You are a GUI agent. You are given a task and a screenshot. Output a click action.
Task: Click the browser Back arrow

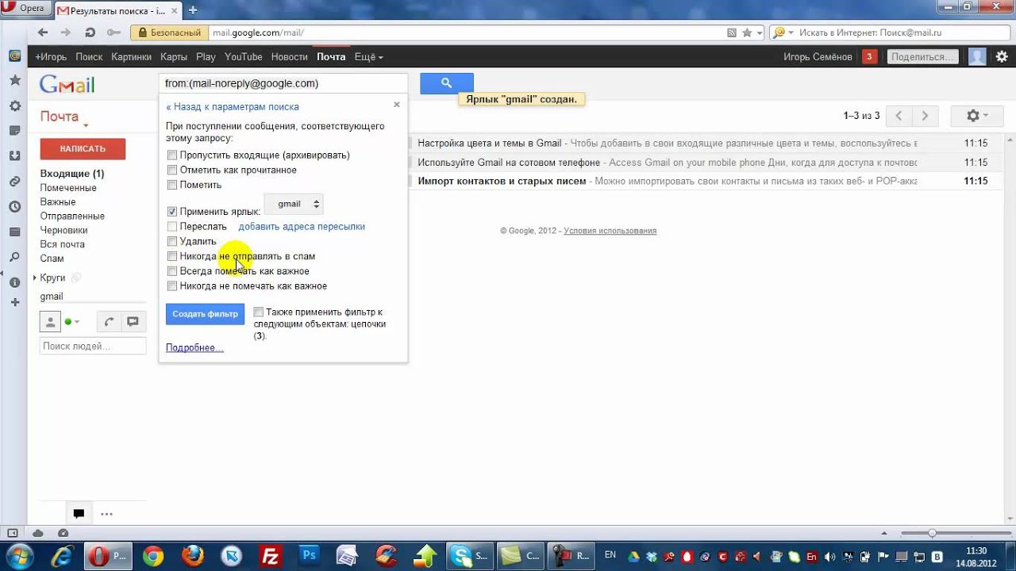(x=43, y=33)
